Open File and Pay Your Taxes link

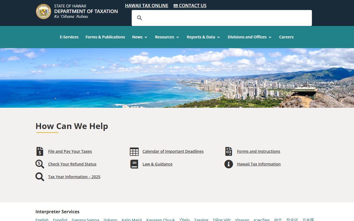point(70,151)
